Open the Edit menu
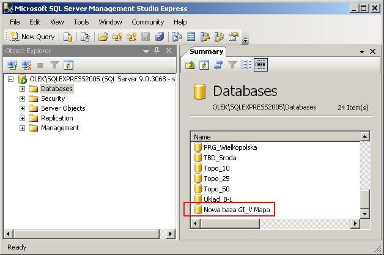 [x=35, y=22]
